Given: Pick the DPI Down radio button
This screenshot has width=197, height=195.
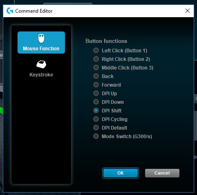Looking at the screenshot, I should pyautogui.click(x=96, y=102).
